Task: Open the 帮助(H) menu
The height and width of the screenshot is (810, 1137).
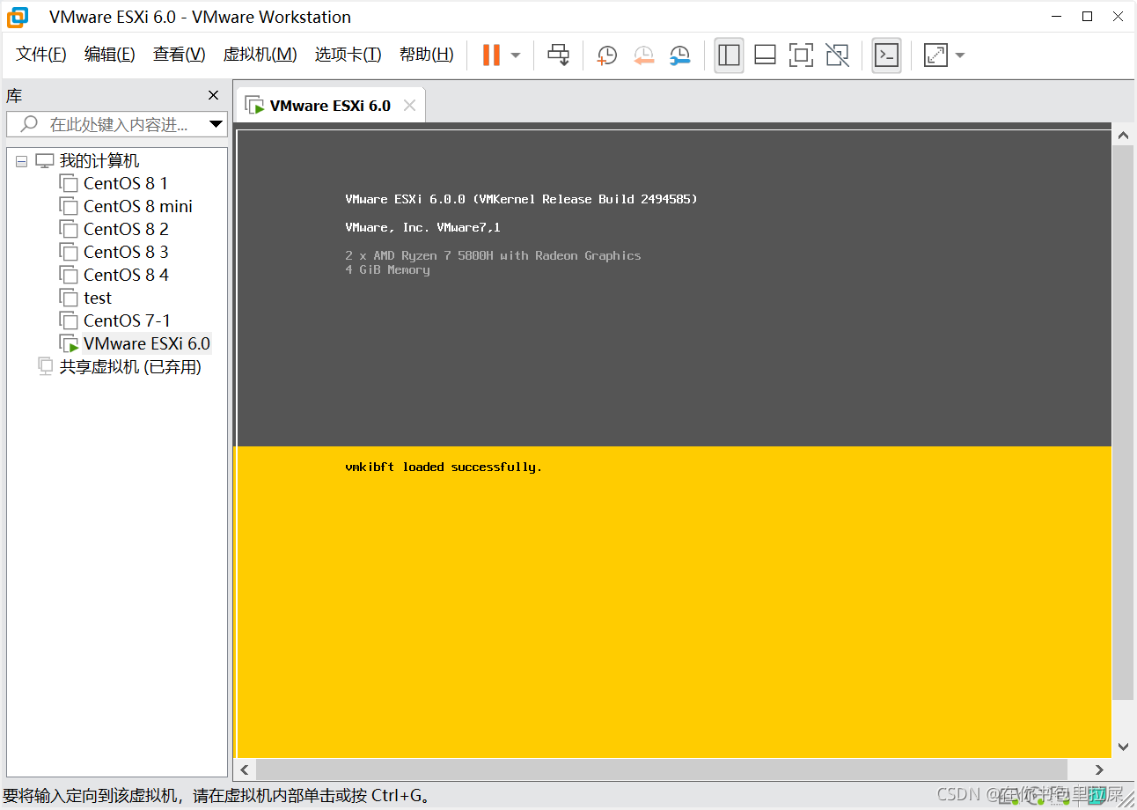Action: pos(426,55)
